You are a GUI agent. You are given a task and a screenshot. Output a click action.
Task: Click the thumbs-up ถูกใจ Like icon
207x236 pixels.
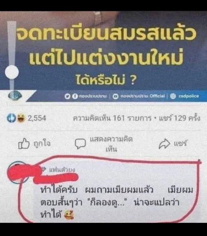pos(24,144)
